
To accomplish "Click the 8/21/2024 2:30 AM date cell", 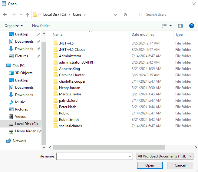I will point(147,88).
